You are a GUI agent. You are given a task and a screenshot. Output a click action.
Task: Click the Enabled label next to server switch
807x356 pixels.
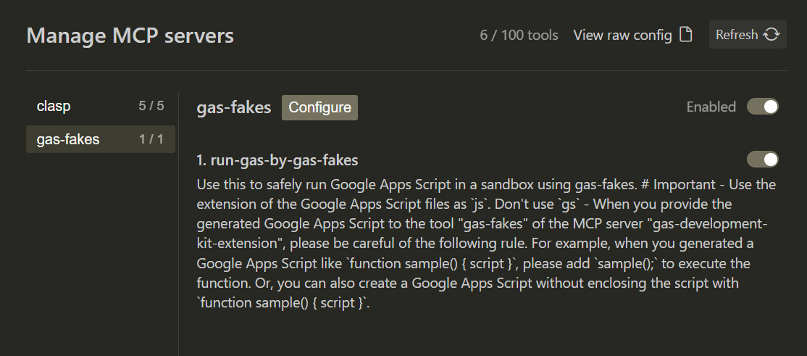coord(711,107)
